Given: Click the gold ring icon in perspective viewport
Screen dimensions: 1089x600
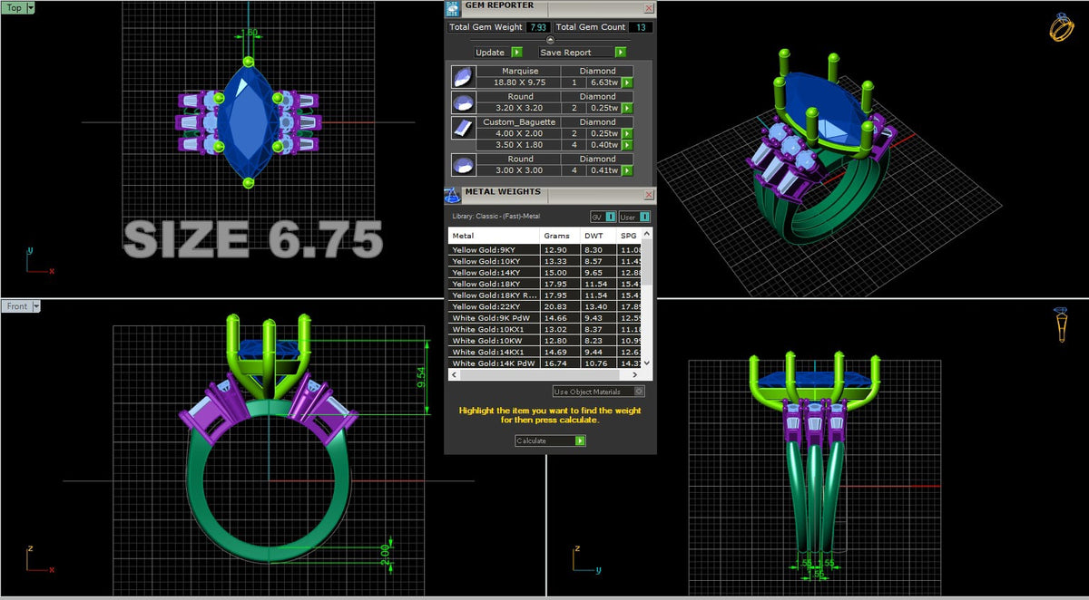Looking at the screenshot, I should pos(1061,27).
